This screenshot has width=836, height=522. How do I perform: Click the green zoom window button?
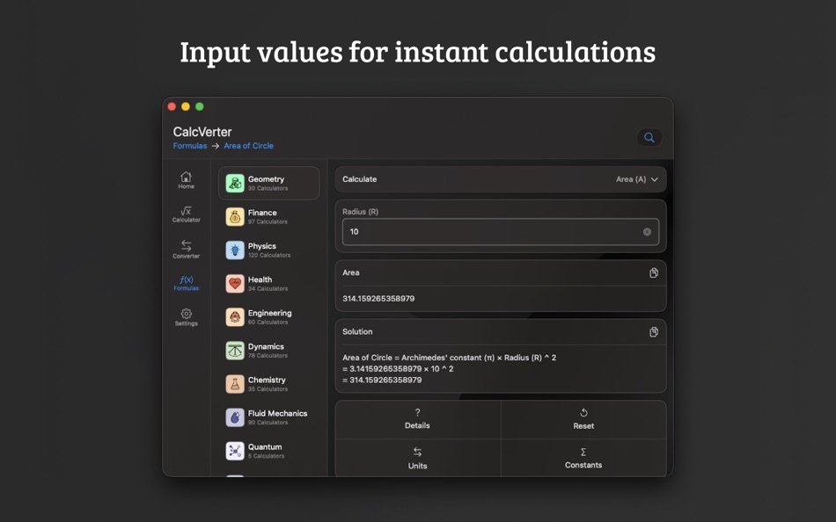pyautogui.click(x=200, y=106)
